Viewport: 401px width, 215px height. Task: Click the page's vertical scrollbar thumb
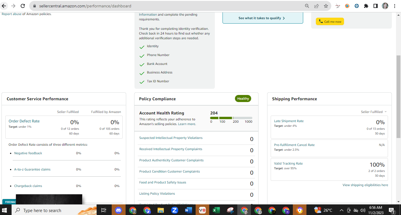(x=398, y=96)
